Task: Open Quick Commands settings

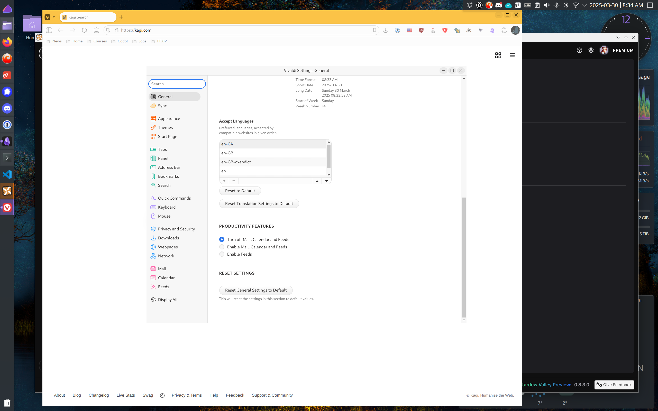Action: pos(175,198)
